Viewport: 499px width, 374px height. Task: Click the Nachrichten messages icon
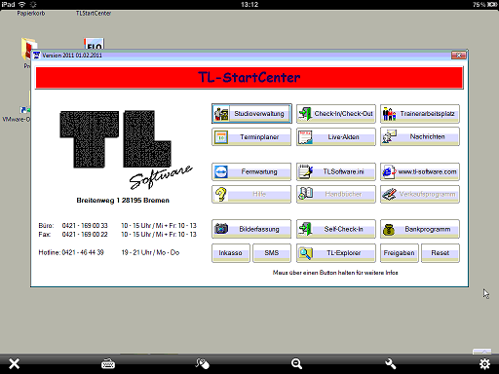point(389,136)
